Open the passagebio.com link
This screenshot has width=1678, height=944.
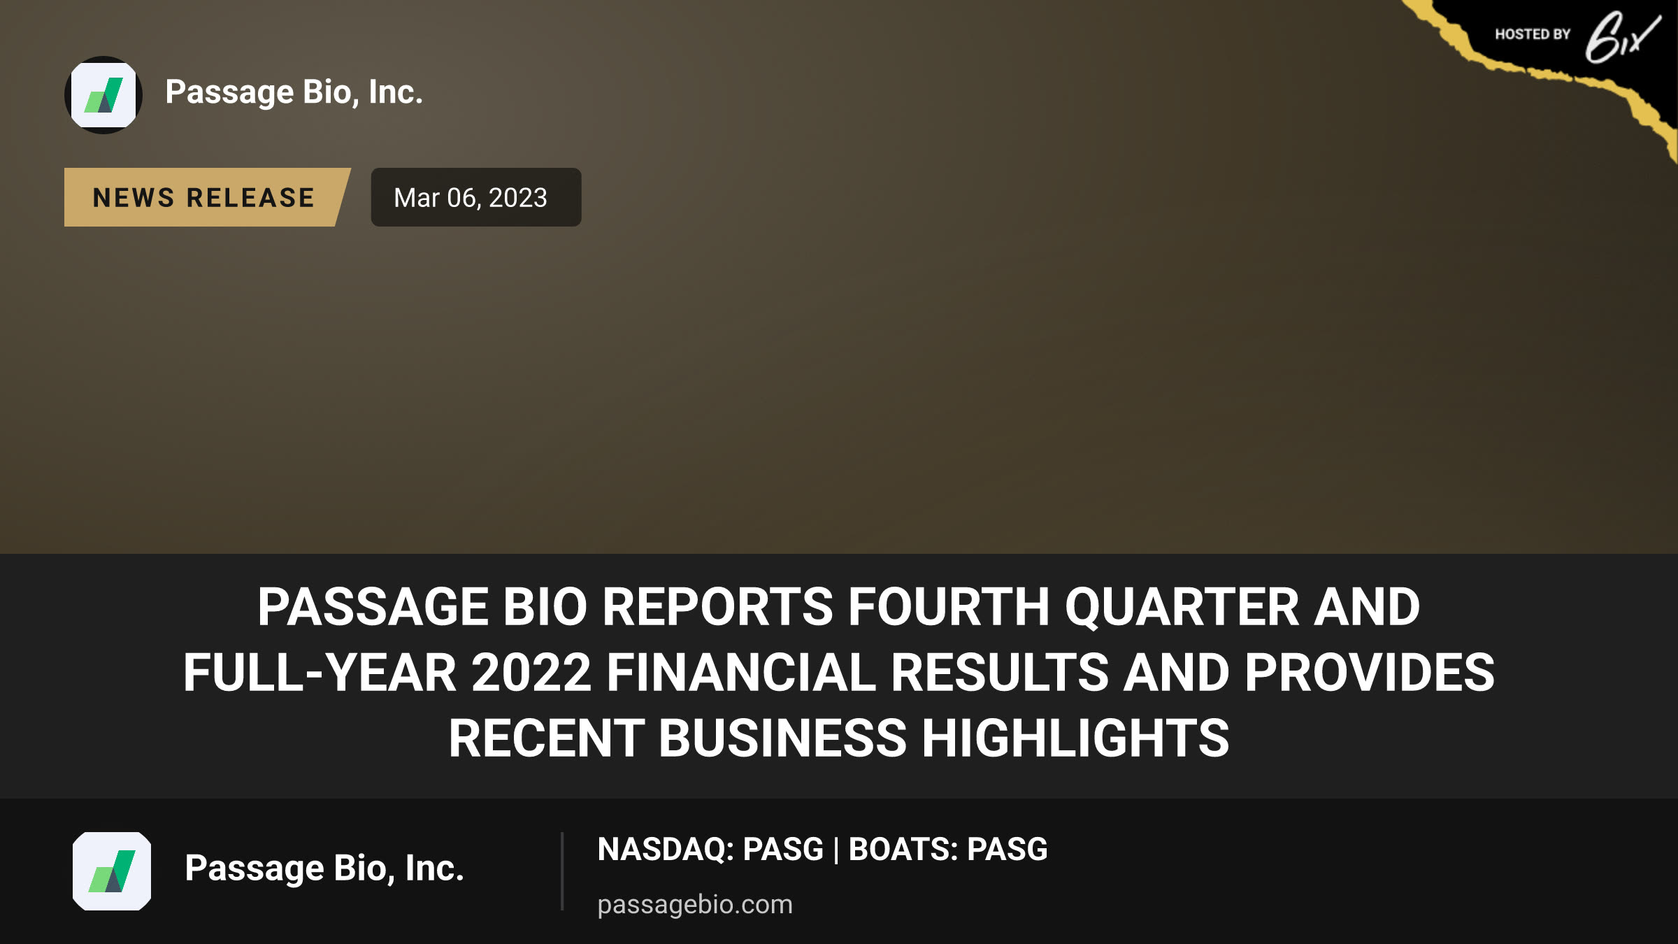pyautogui.click(x=695, y=904)
